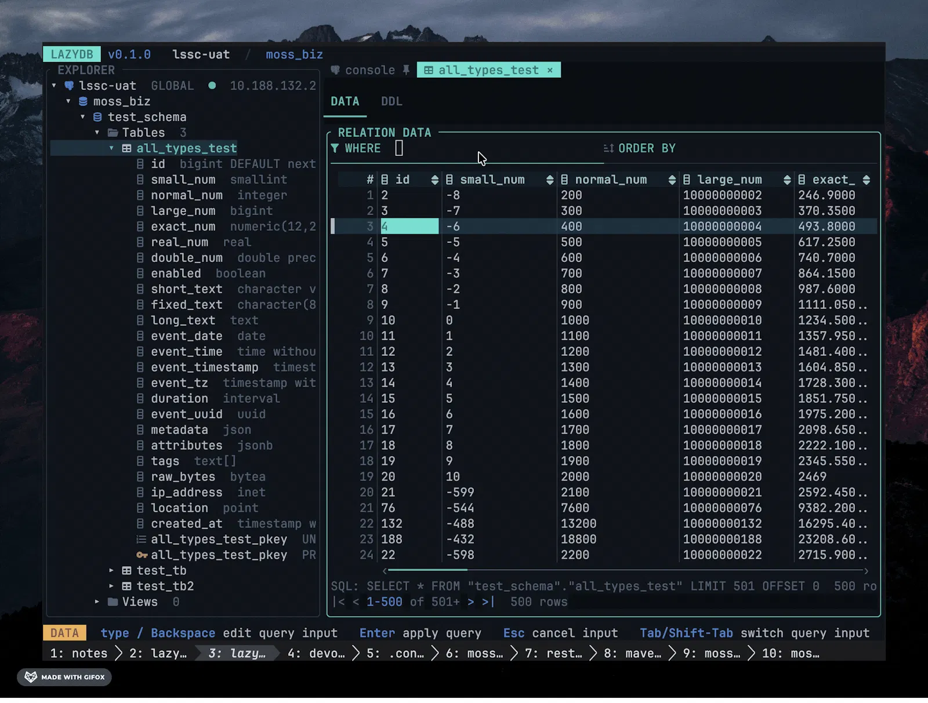
Task: Select the highlighted id cell with value 4
Action: point(409,227)
